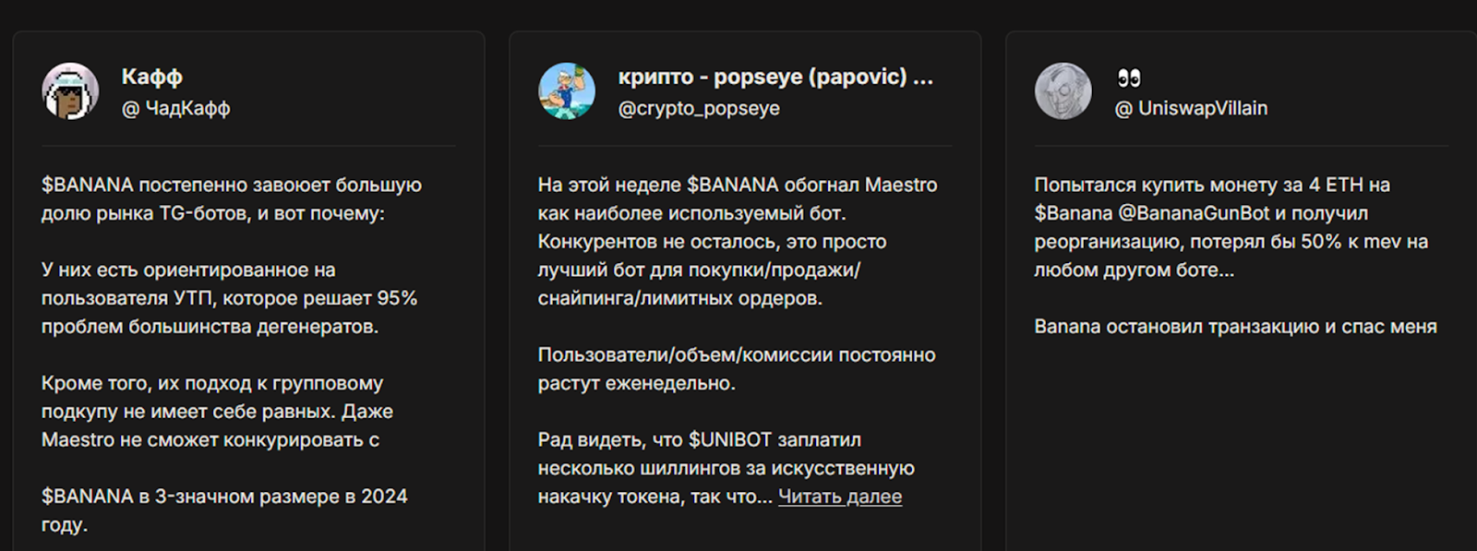Open the @UniswapVillain handle
1477x551 pixels.
point(1191,108)
